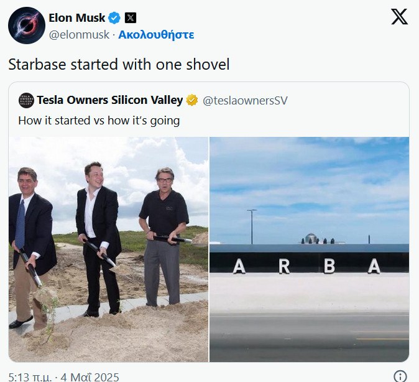The width and height of the screenshot is (419, 382).
Task: Click the @teslaownersSV handle
Action: coord(245,100)
